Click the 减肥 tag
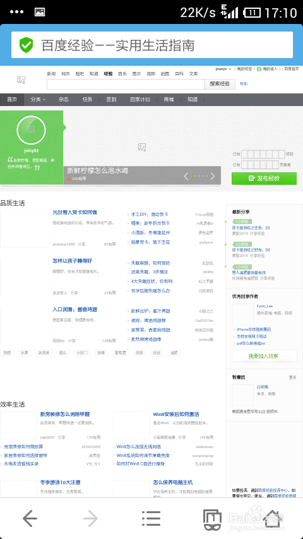 point(174,353)
